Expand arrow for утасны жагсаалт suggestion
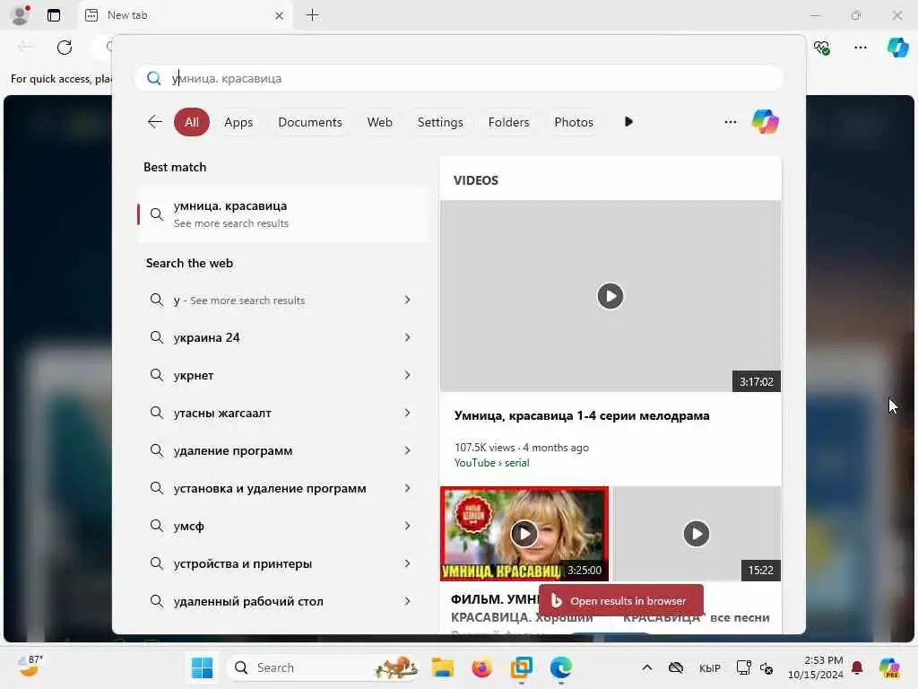The height and width of the screenshot is (689, 918). [x=407, y=413]
